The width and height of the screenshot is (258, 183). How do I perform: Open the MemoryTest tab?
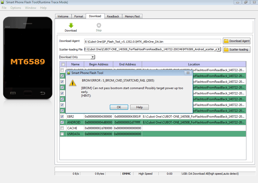[132, 16]
